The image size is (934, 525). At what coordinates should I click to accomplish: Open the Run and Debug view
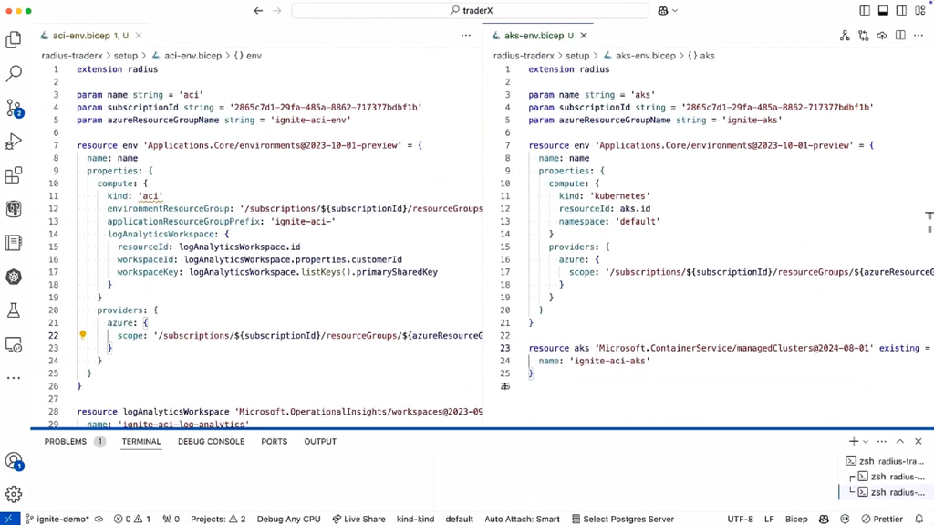pos(14,142)
